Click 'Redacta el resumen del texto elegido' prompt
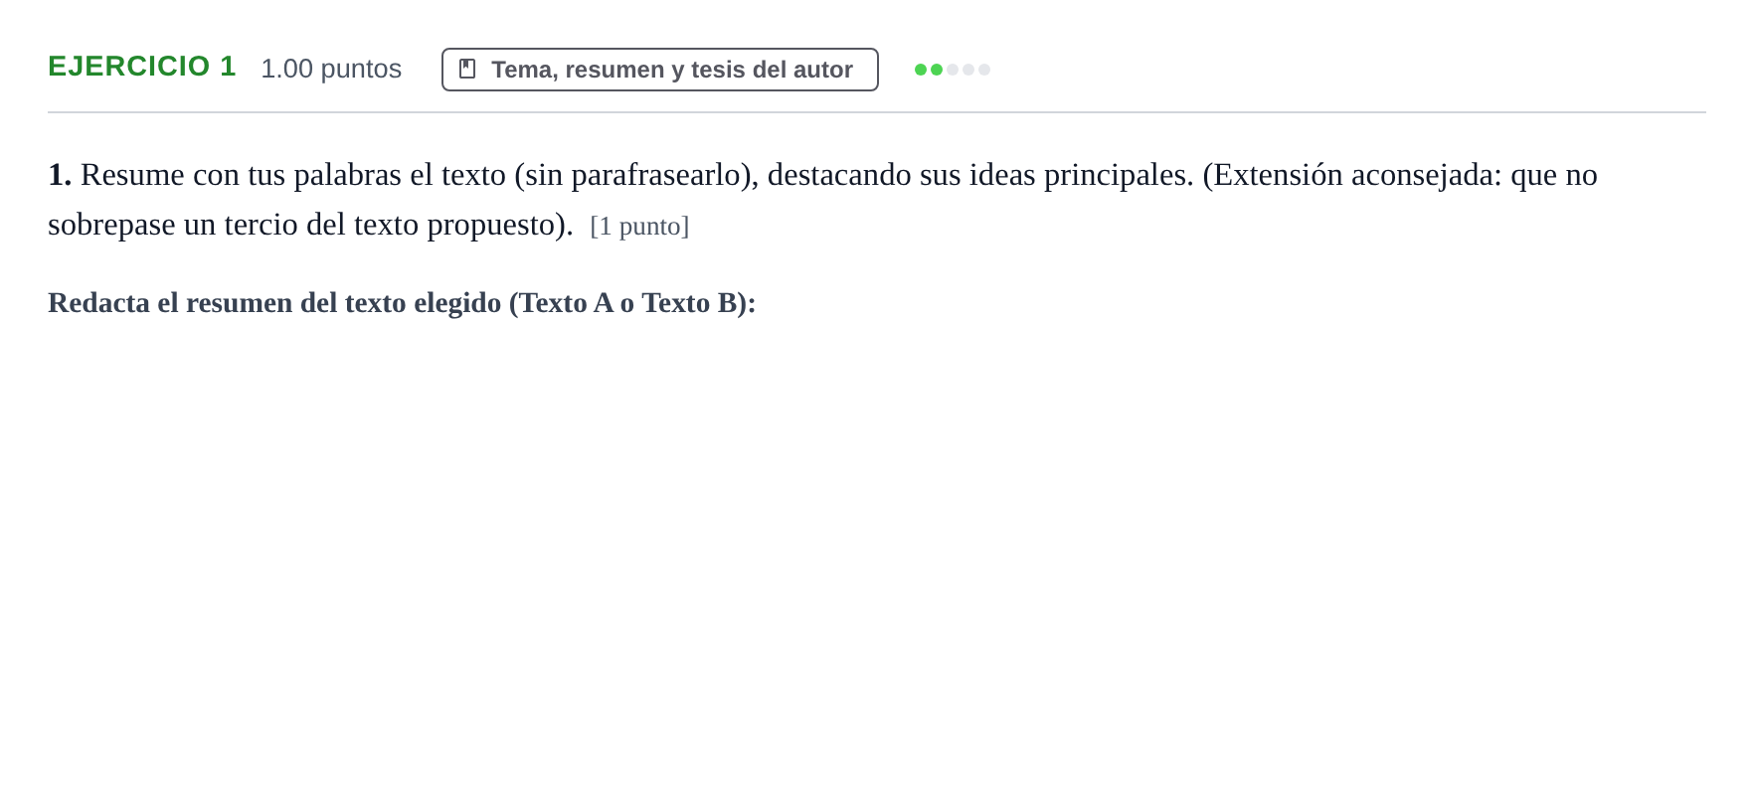Viewport: 1754px width, 811px height. tap(402, 303)
